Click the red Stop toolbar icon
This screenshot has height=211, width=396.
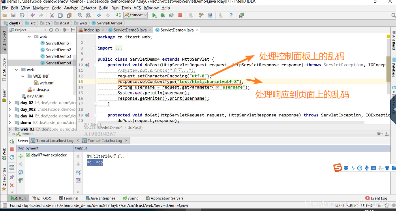pos(180,15)
